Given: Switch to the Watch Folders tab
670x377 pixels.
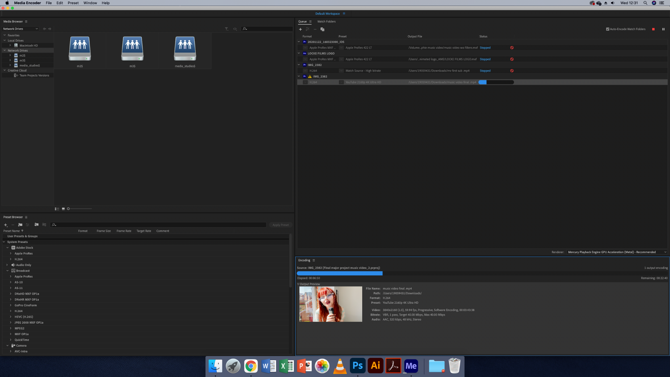Looking at the screenshot, I should (326, 22).
